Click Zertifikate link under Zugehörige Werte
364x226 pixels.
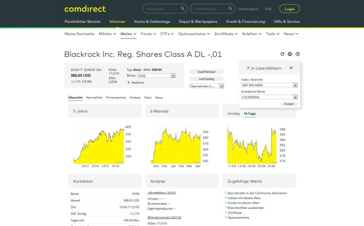235,213
